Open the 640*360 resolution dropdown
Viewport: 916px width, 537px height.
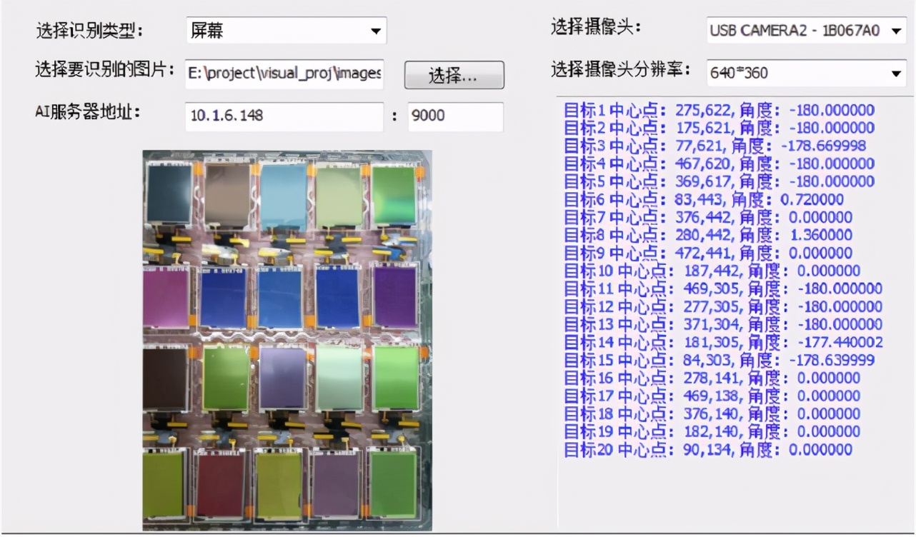[806, 72]
